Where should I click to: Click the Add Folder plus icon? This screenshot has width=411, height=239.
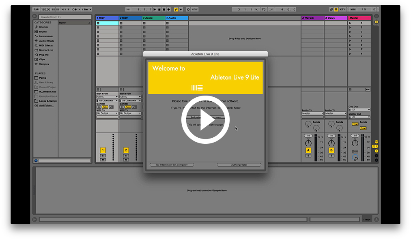36,105
